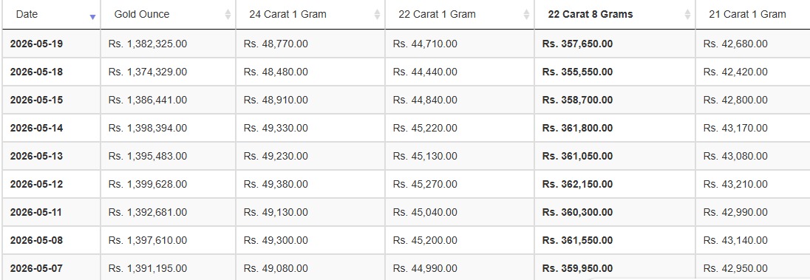
Task: Click the 2026-05-18 row date
Action: click(x=37, y=72)
